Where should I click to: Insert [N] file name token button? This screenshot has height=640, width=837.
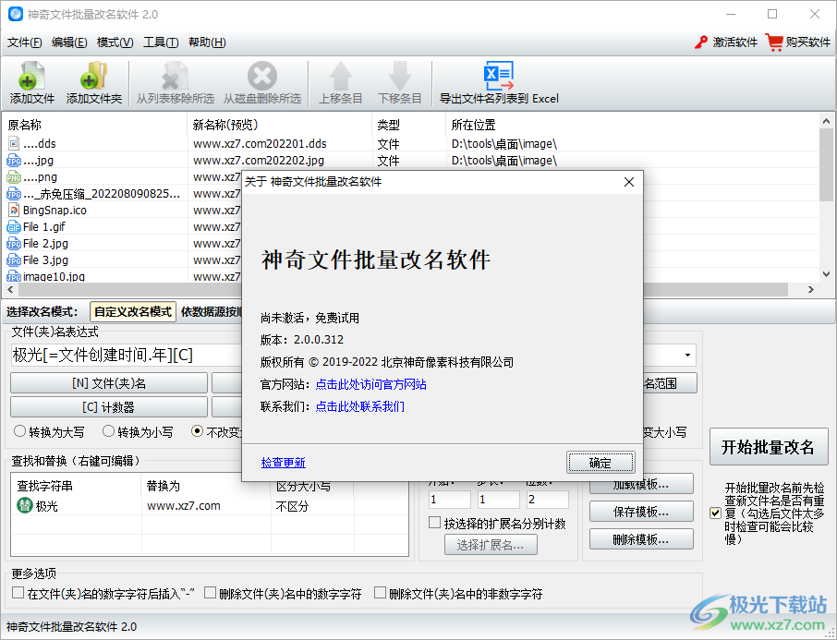point(109,383)
